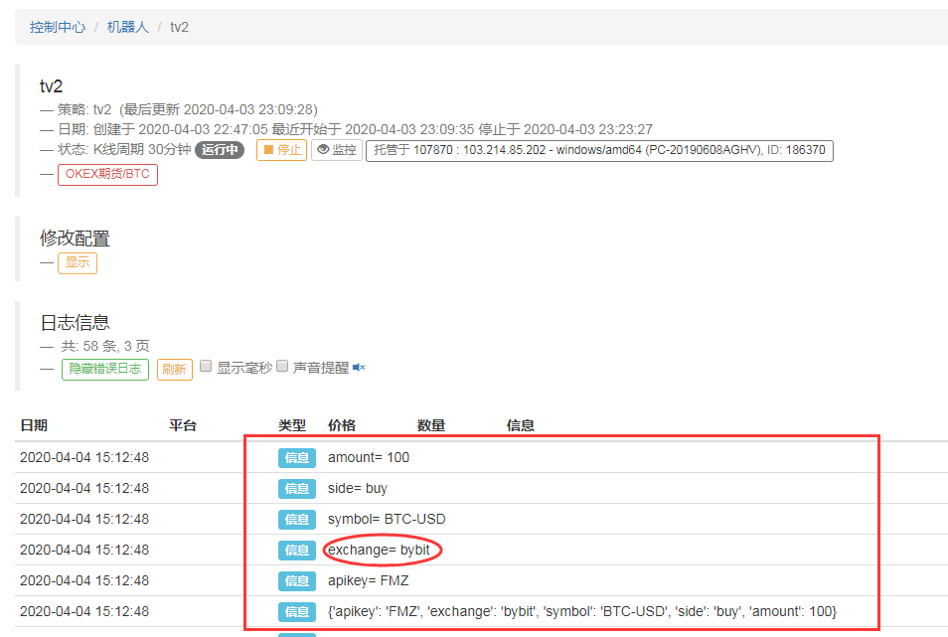The width and height of the screenshot is (948, 637).
Task: Select the log text apikey= FMZ
Action: (x=369, y=580)
